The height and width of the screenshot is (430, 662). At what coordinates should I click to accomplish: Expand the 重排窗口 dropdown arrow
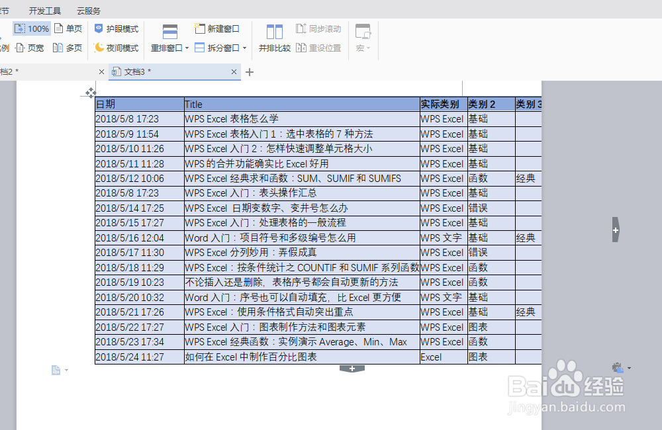(x=187, y=48)
